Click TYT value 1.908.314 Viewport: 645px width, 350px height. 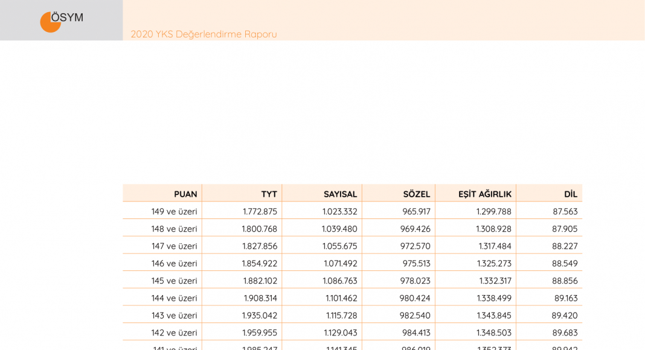(x=260, y=298)
